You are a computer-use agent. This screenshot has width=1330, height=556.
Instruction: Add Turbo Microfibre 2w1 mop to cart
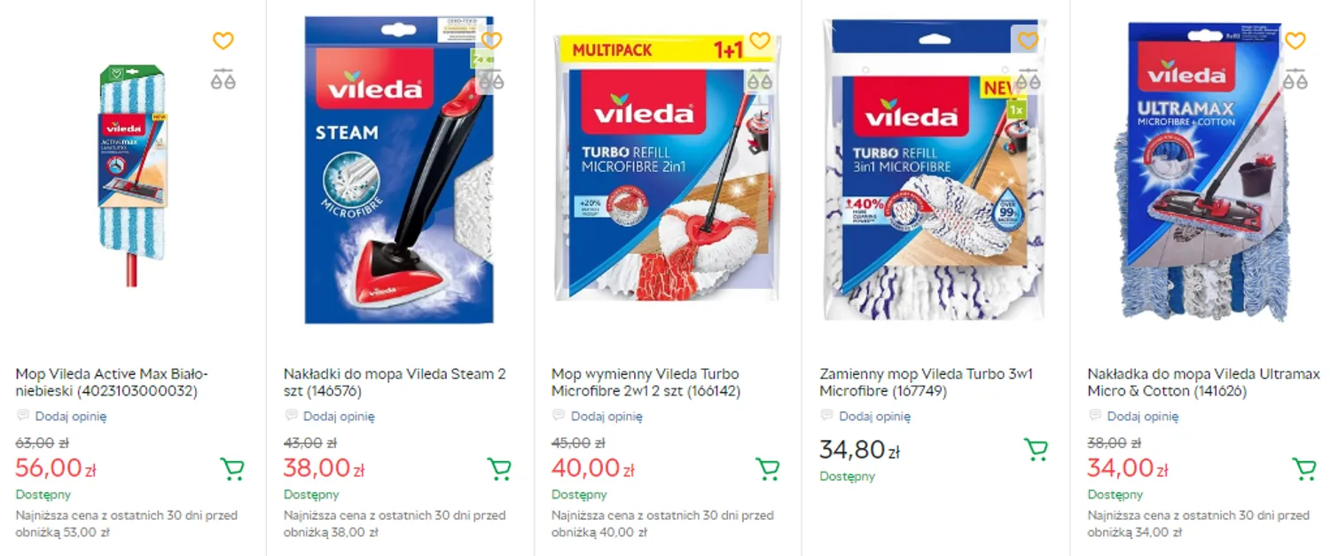[x=767, y=468]
